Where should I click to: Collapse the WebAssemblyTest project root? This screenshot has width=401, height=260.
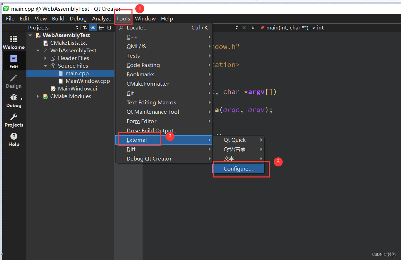31,35
